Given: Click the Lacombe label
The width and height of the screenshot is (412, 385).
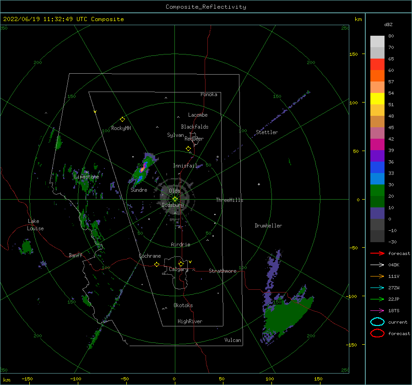Looking at the screenshot, I should [x=198, y=115].
